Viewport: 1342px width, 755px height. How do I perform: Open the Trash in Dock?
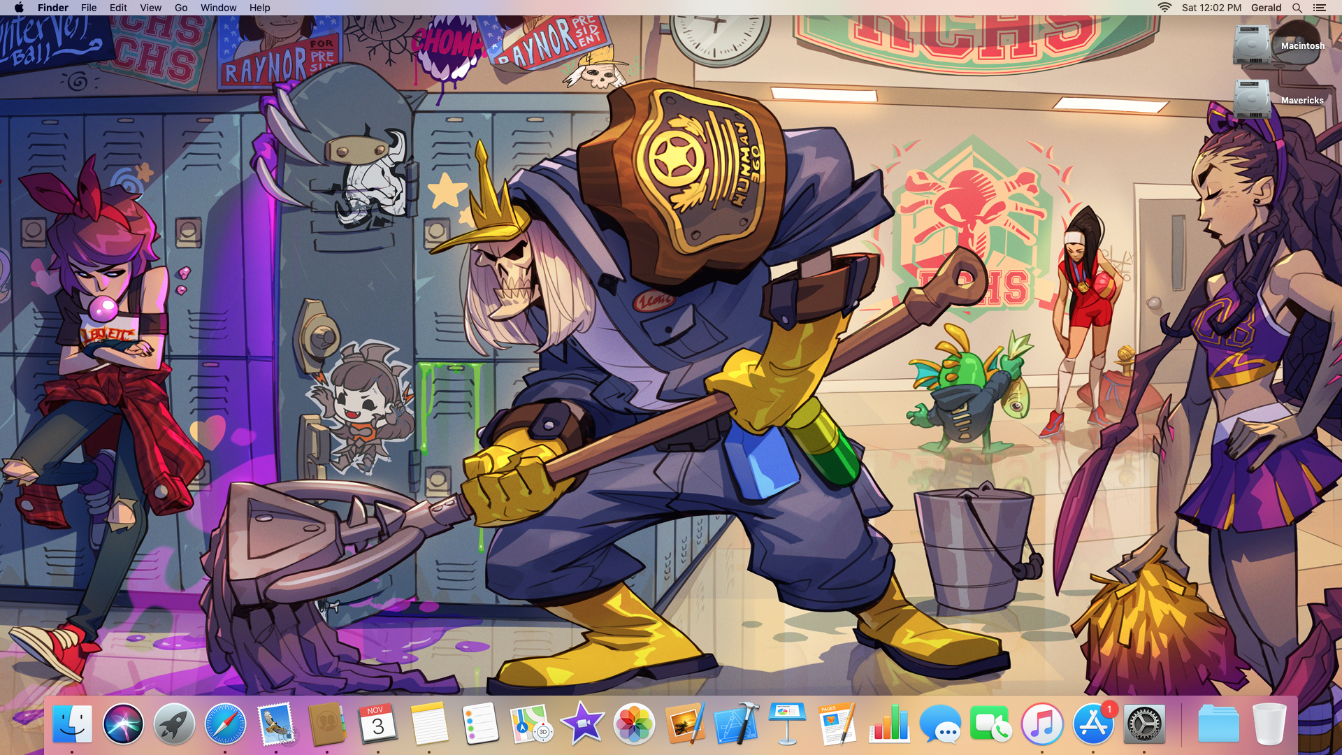point(1269,724)
